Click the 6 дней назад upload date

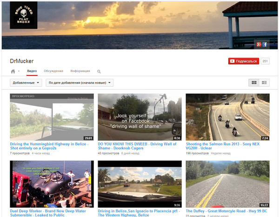130,153
